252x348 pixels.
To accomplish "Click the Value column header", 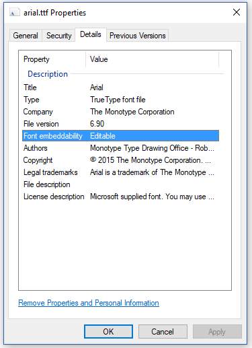I will point(99,59).
